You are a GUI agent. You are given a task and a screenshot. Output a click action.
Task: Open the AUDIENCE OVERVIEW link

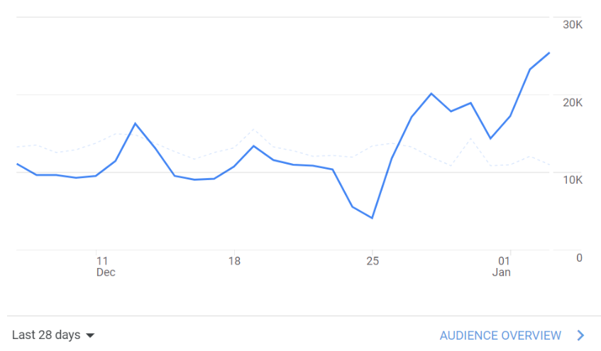pos(500,335)
